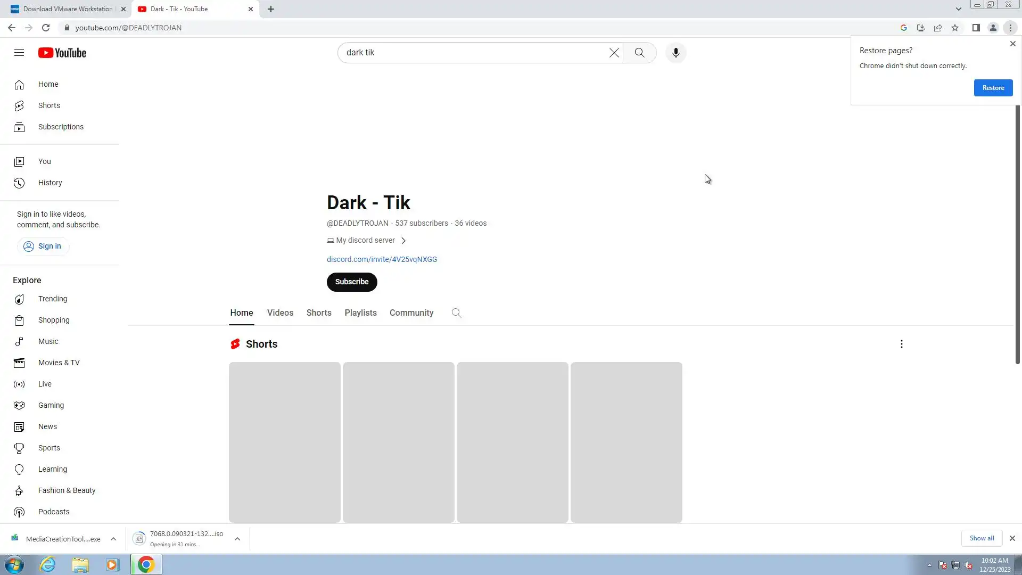Switch to the Videos channel tab
The image size is (1022, 575).
point(280,313)
